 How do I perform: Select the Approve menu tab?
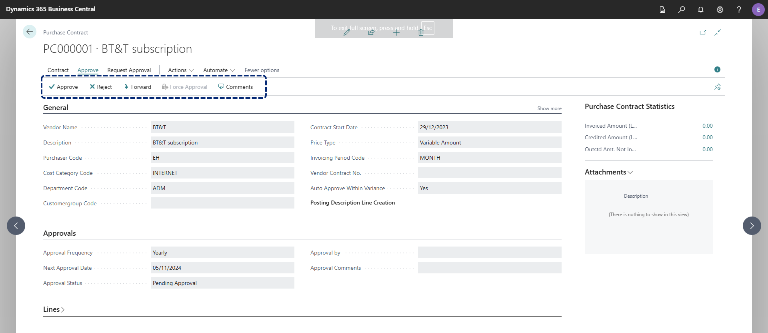(88, 70)
